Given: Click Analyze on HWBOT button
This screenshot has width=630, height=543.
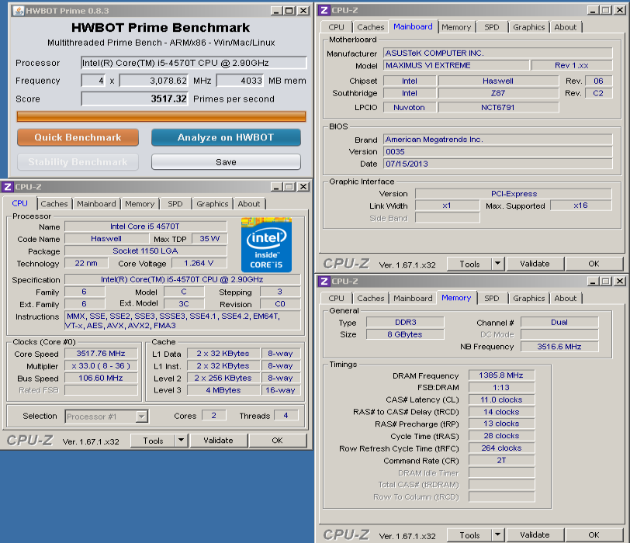Looking at the screenshot, I should pyautogui.click(x=226, y=137).
